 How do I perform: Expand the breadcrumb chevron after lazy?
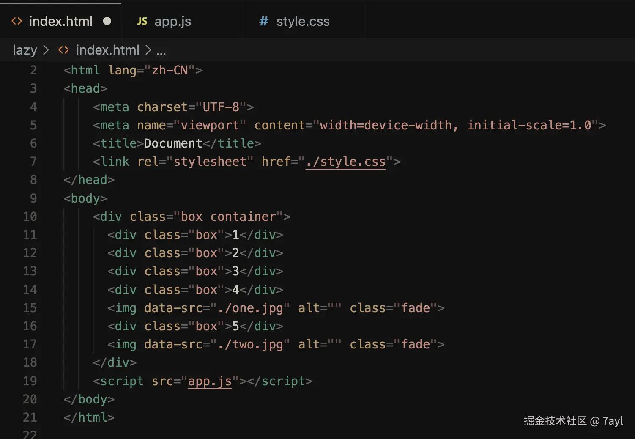coord(46,50)
